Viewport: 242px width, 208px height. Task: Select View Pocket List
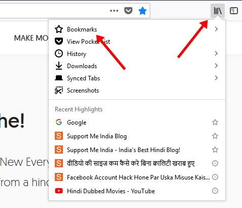[137, 41]
